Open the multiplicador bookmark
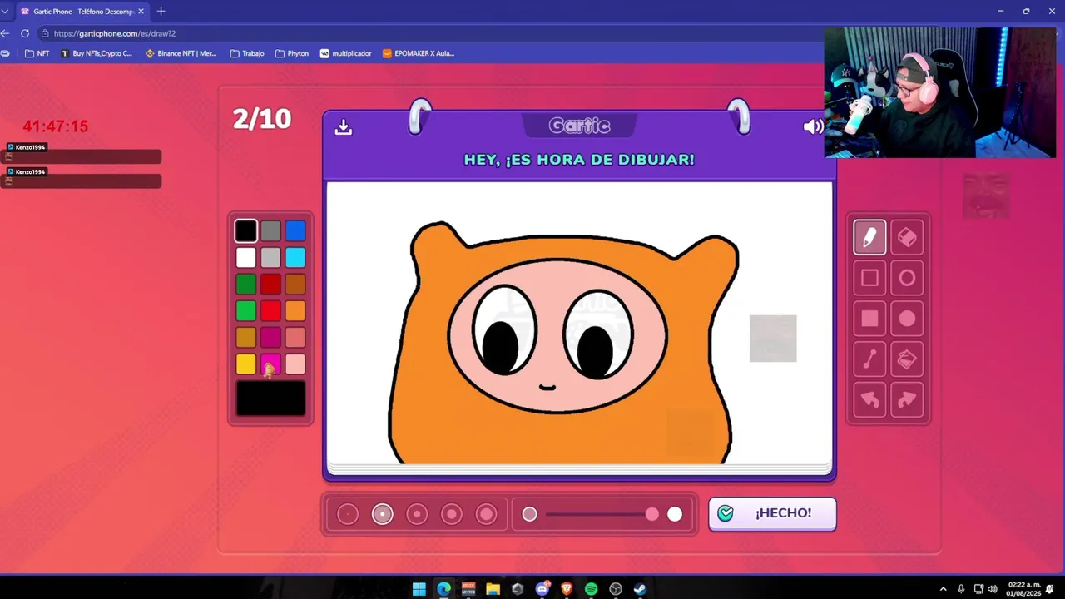 click(346, 53)
